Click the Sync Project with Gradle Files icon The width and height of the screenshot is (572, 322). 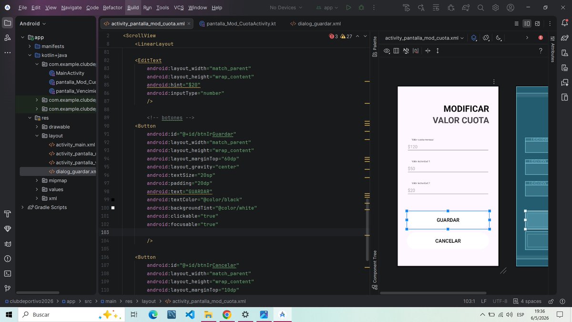pos(466,8)
